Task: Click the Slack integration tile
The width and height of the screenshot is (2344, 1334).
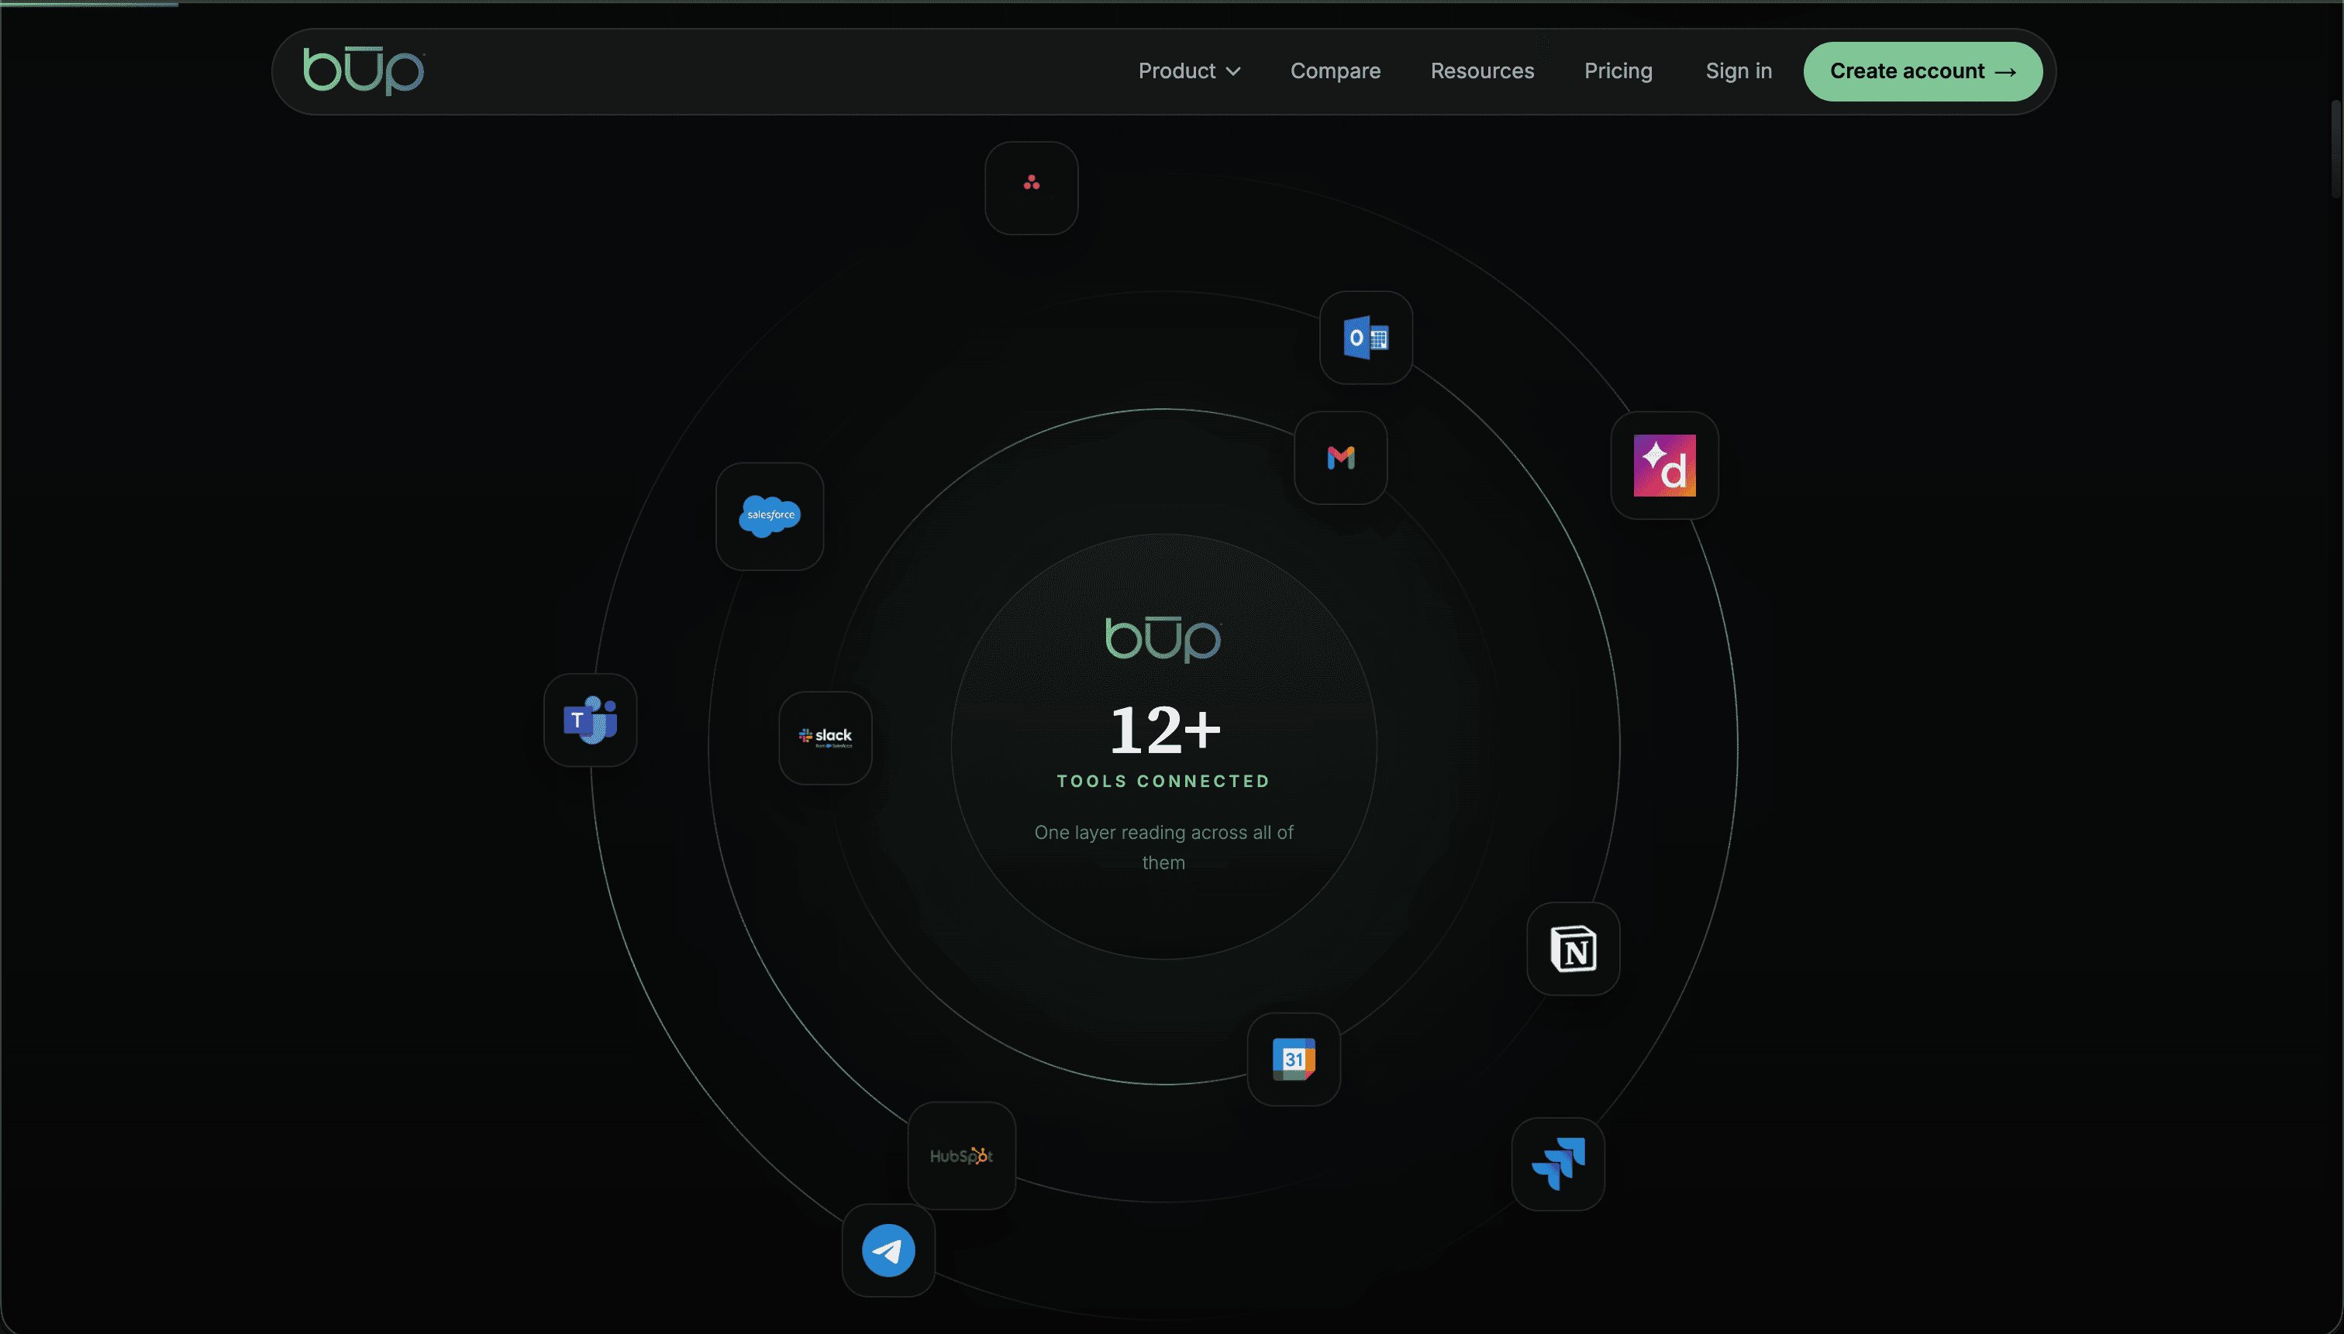Action: 825,738
